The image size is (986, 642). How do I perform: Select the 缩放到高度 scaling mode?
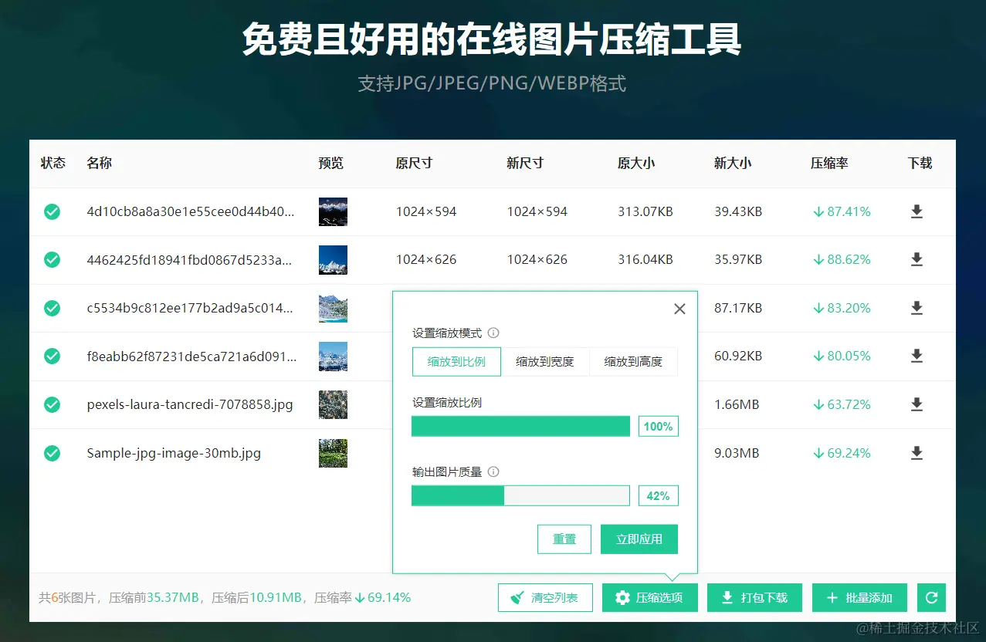[x=633, y=361]
